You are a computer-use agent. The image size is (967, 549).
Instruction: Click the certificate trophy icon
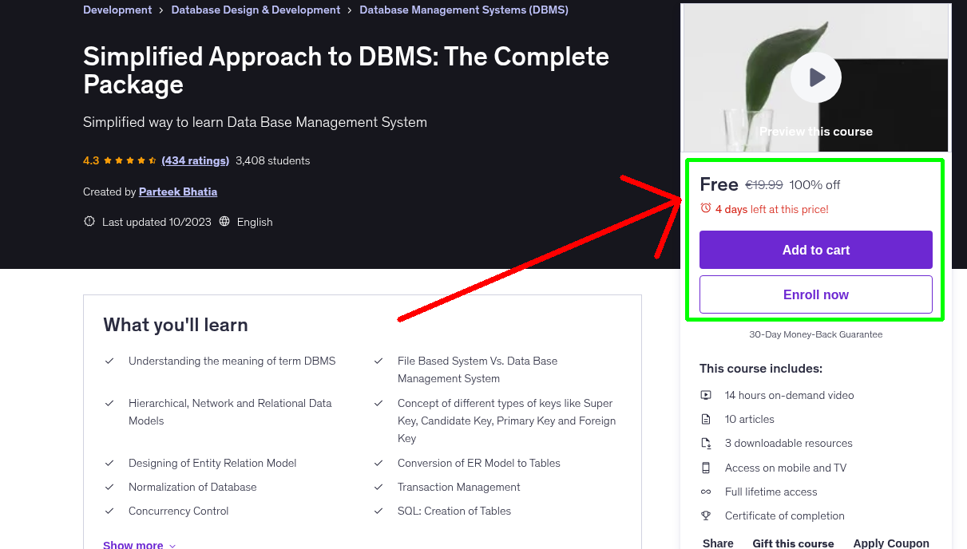pyautogui.click(x=706, y=515)
